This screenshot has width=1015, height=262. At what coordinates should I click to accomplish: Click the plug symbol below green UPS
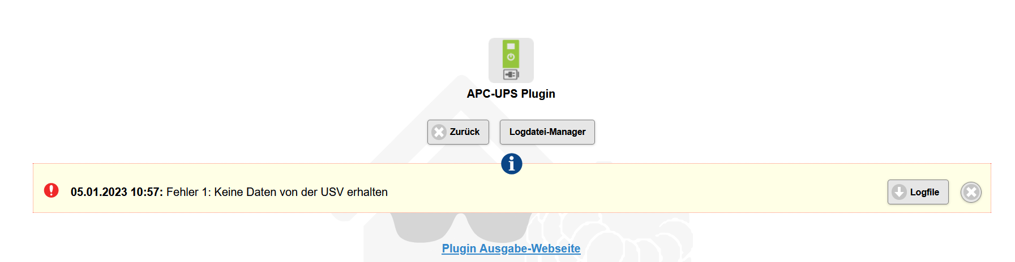click(x=511, y=75)
